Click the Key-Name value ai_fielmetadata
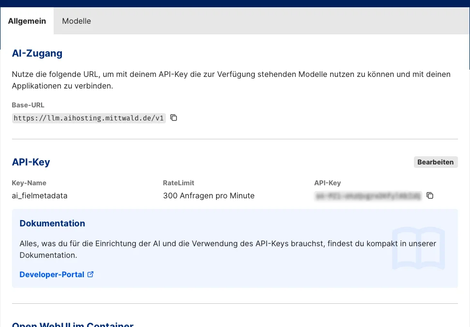 pos(40,195)
